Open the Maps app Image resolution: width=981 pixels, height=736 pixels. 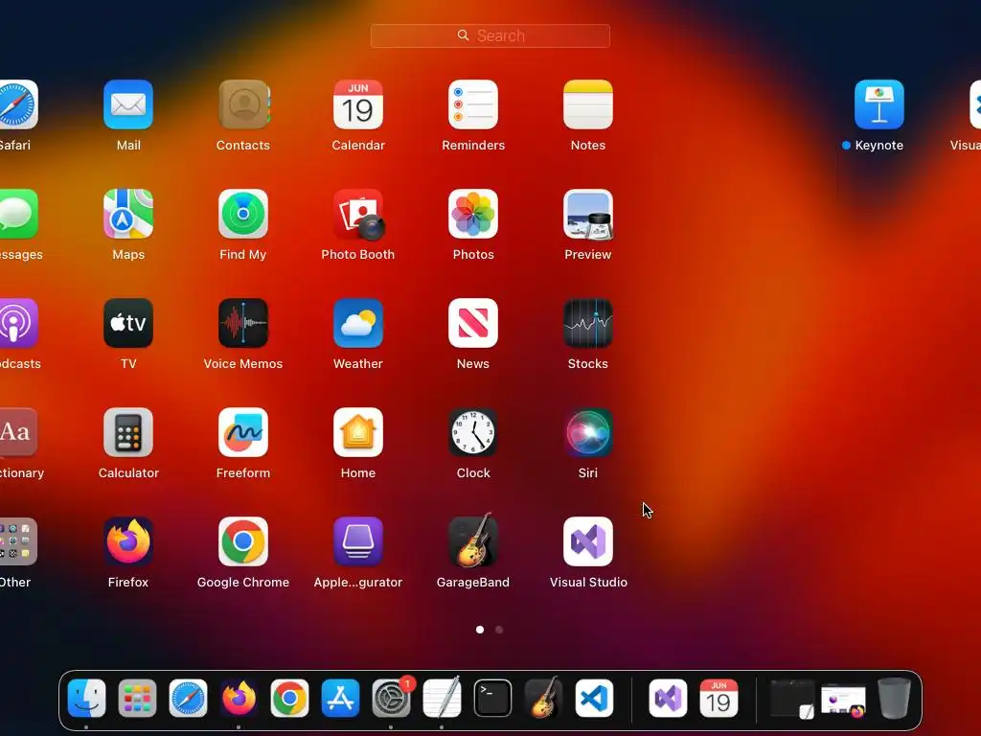[x=128, y=214]
